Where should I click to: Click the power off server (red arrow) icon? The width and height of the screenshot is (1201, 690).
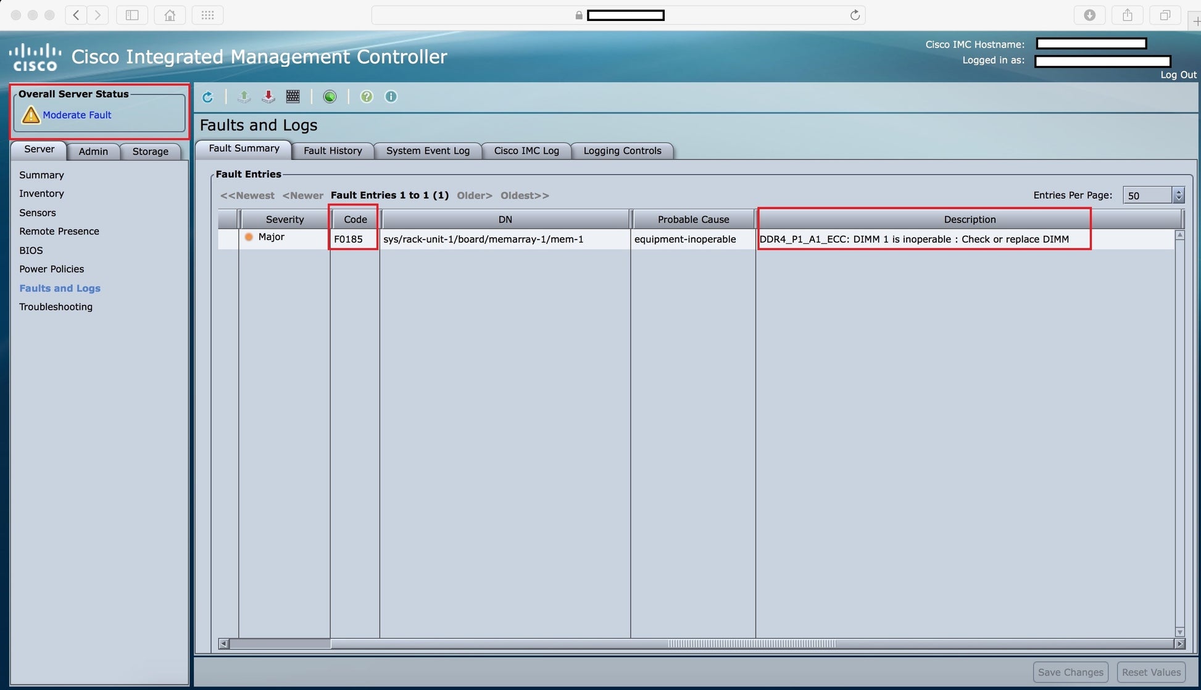tap(268, 96)
